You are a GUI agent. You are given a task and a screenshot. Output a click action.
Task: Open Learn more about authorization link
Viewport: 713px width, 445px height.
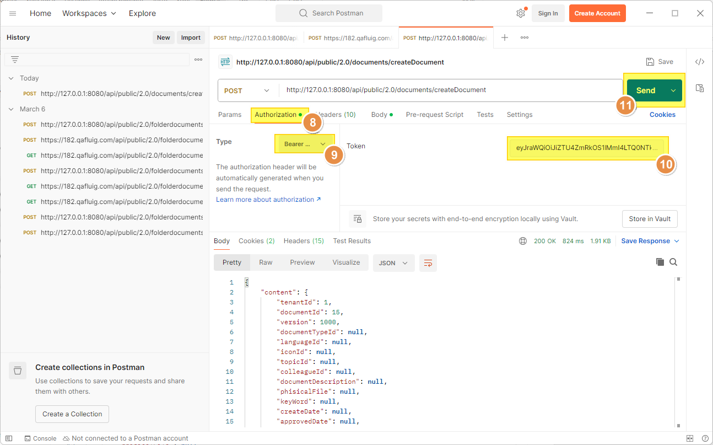coord(268,200)
